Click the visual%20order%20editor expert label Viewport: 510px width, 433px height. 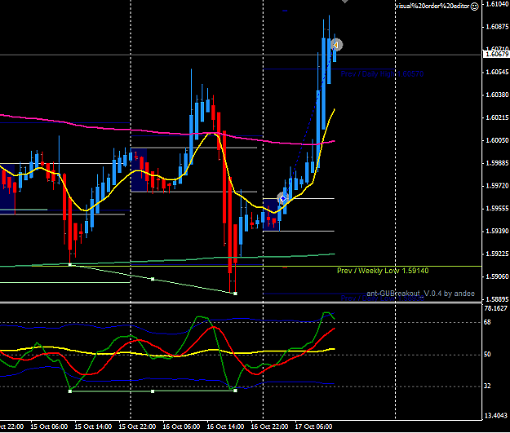coord(432,7)
